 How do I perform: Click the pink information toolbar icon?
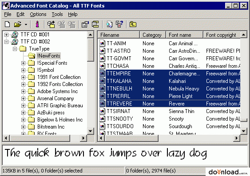click(37, 24)
